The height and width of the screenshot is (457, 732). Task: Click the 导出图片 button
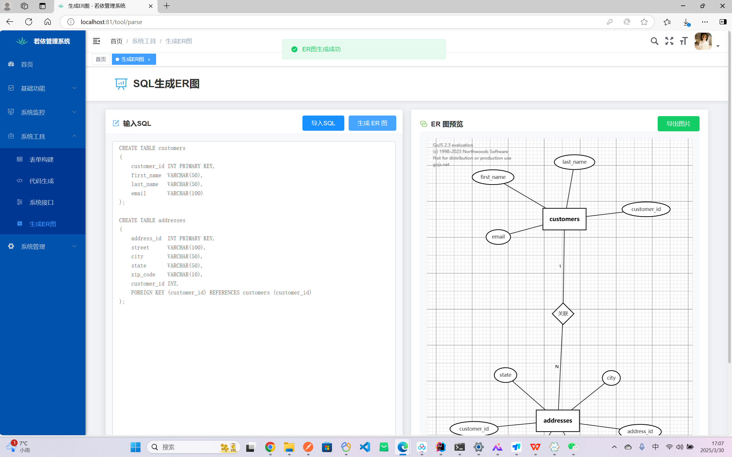[x=678, y=124]
